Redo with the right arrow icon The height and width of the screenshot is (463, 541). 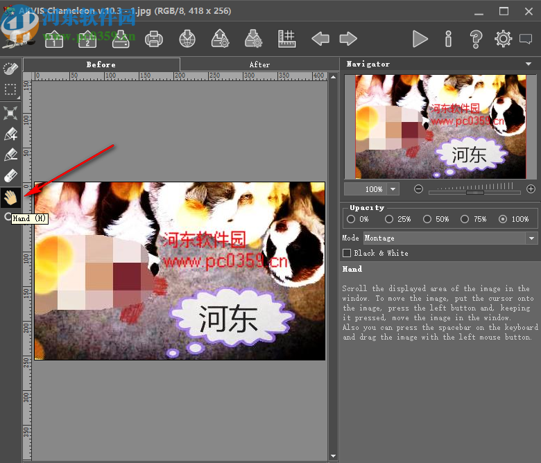tap(348, 39)
